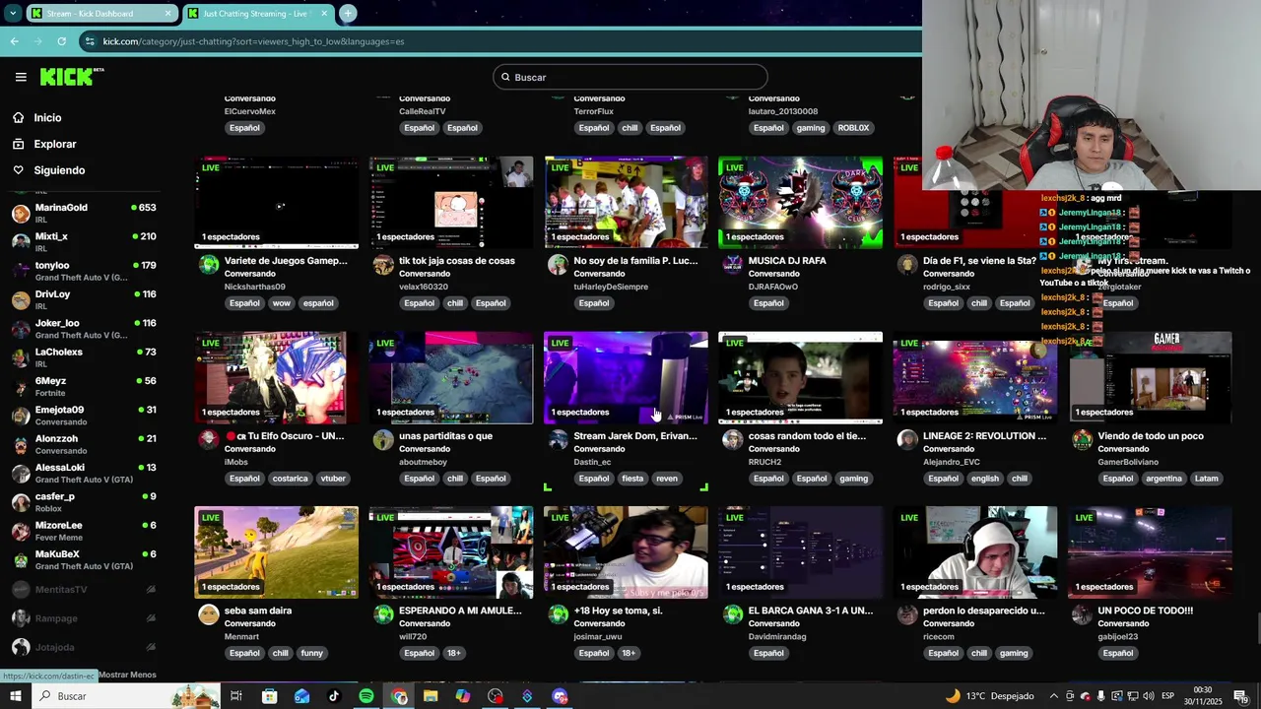Click the address bar URL
This screenshot has width=1261, height=709.
[x=253, y=41]
